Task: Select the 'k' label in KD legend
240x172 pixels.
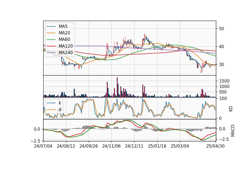Action: pyautogui.click(x=60, y=103)
